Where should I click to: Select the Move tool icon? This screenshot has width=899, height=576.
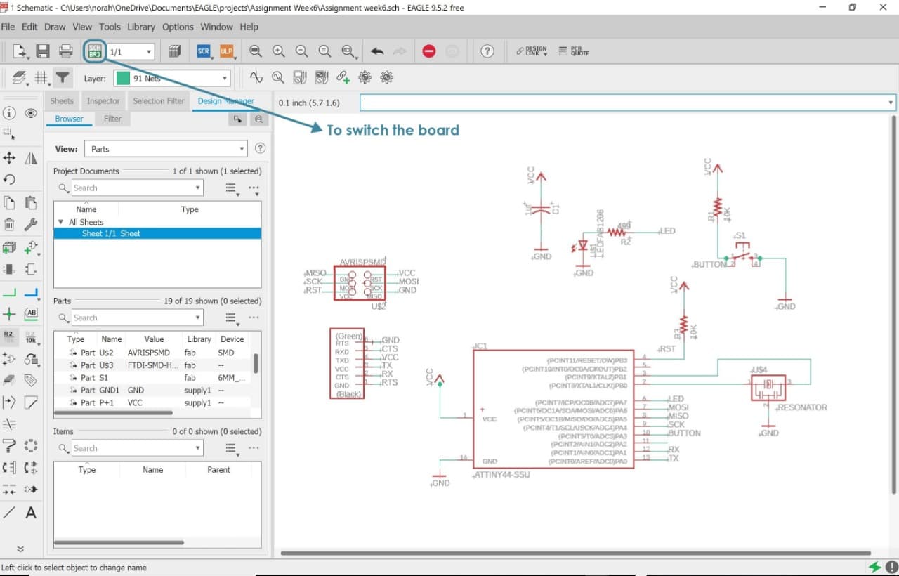(9, 158)
